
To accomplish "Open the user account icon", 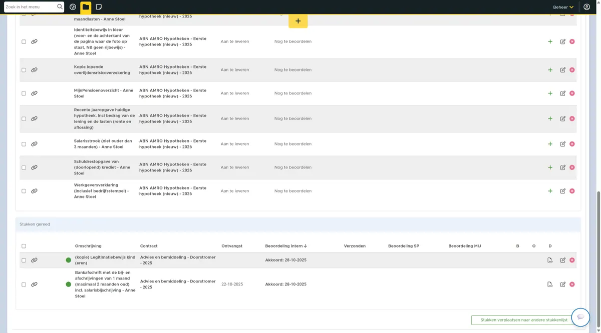I will pyautogui.click(x=587, y=7).
